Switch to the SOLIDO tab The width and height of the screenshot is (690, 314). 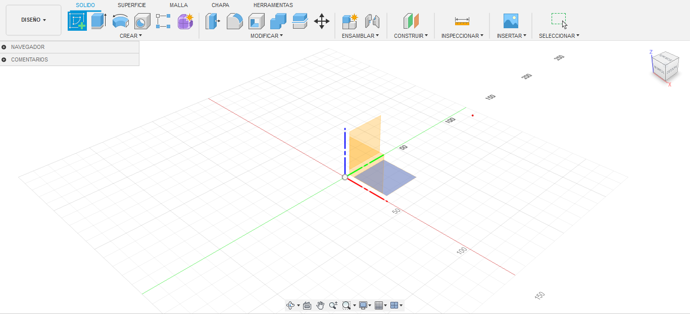(85, 5)
